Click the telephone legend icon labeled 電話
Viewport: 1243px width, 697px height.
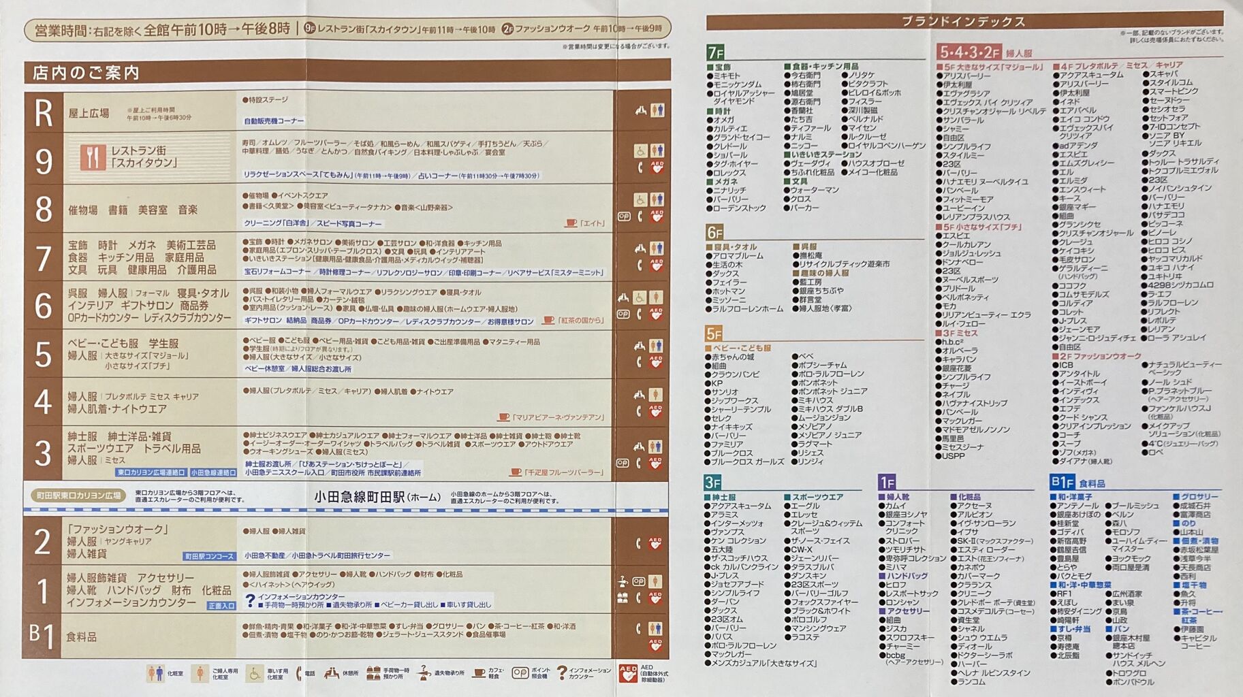click(299, 674)
